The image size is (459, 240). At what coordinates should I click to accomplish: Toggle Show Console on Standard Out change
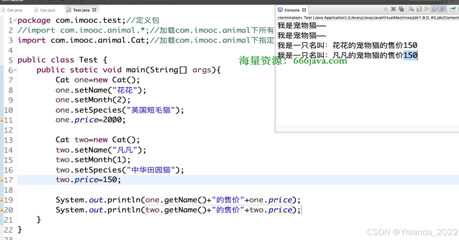435,9
